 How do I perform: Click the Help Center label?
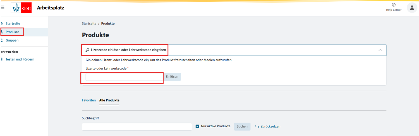[x=394, y=10]
